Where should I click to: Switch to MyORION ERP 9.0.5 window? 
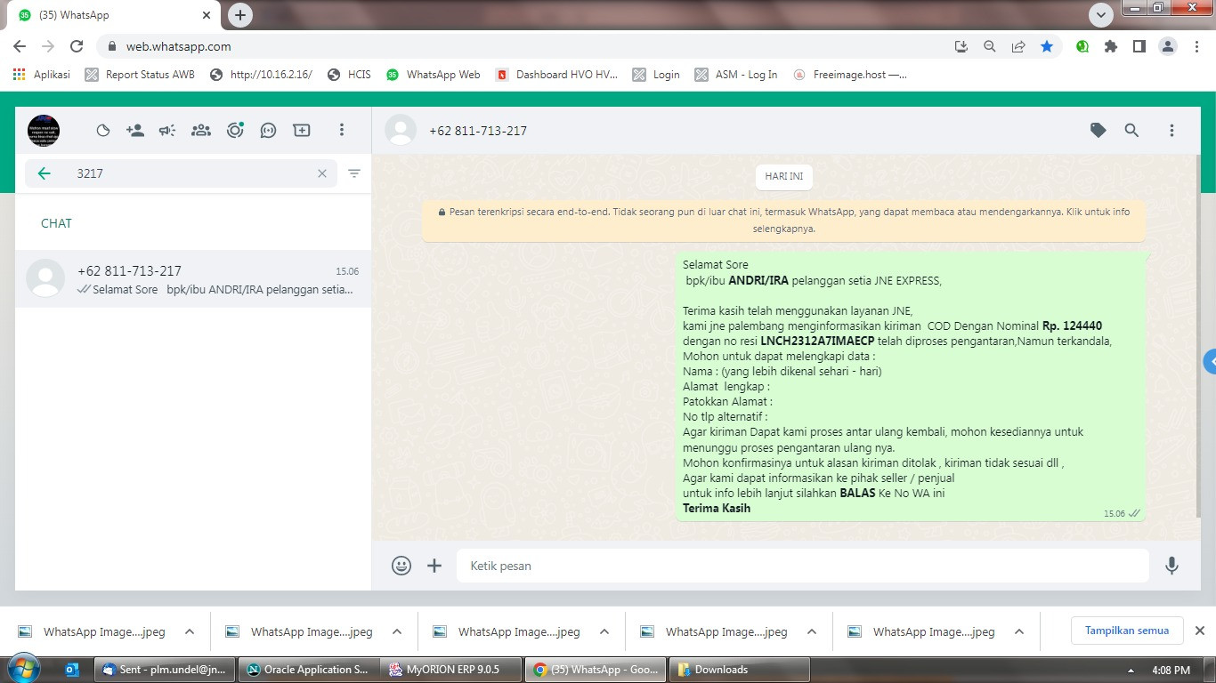coord(451,670)
